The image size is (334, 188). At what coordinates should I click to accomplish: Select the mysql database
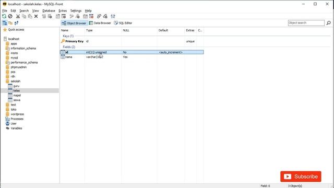pos(14,58)
